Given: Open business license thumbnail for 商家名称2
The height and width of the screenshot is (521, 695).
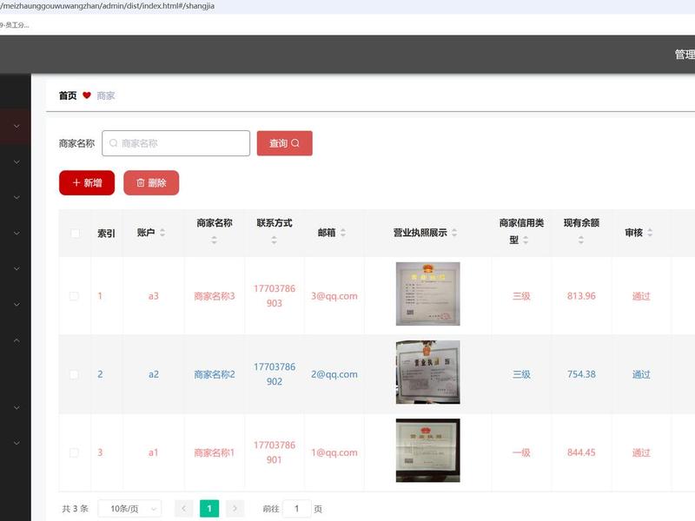Looking at the screenshot, I should 427,373.
